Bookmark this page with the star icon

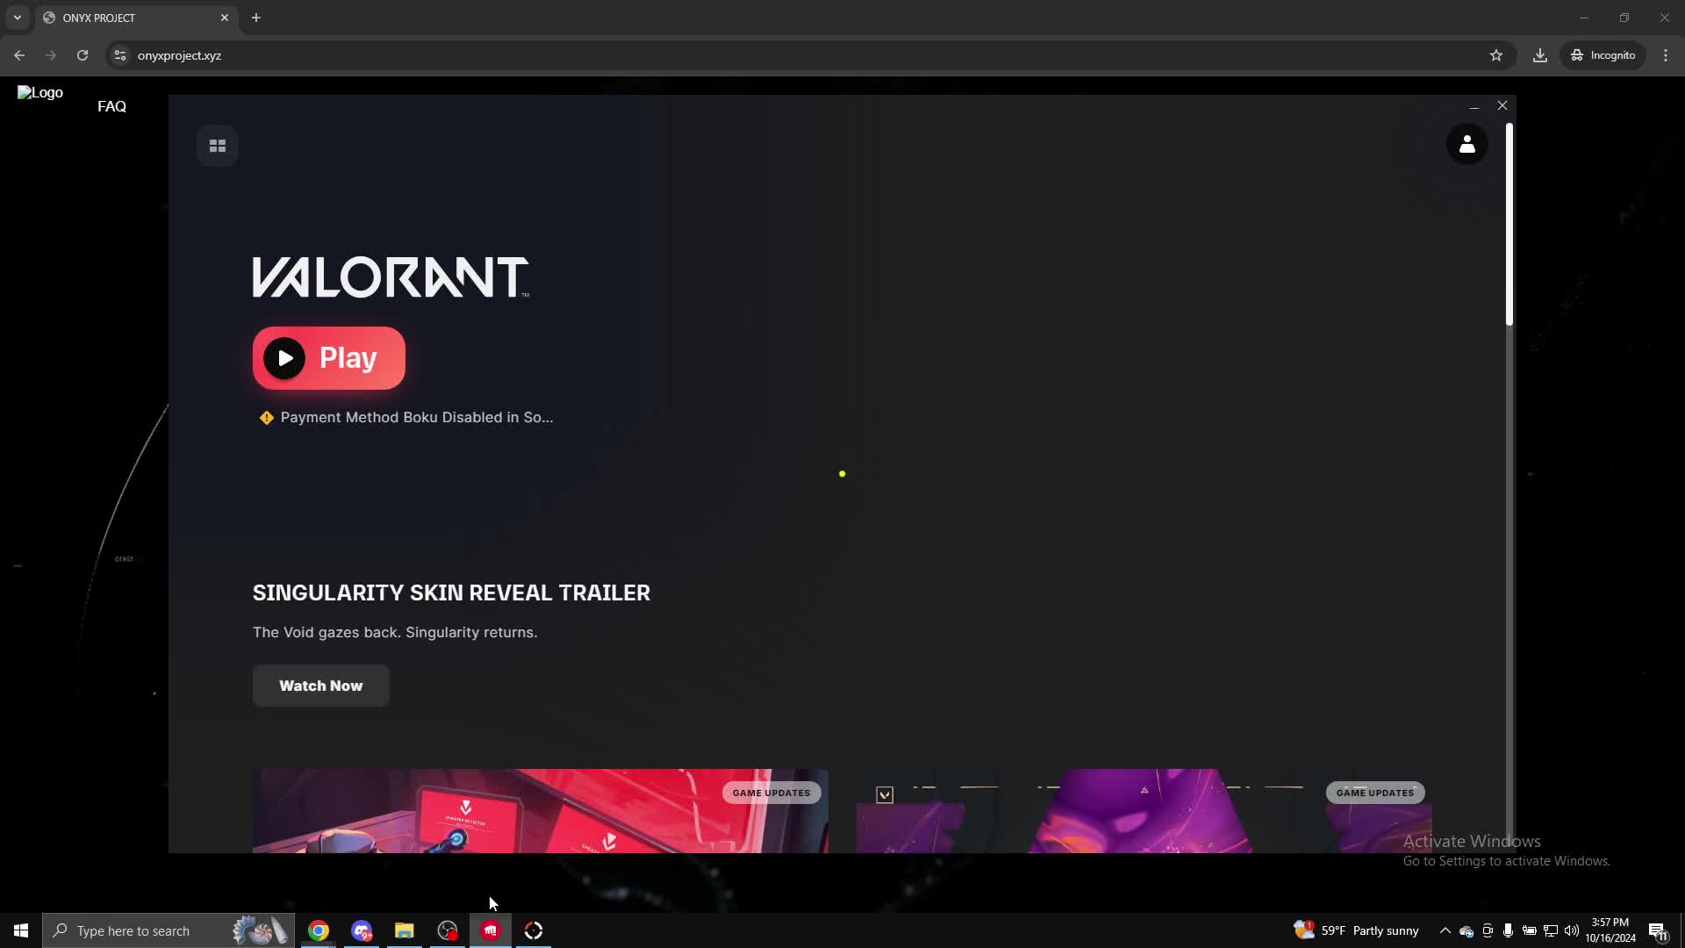[x=1496, y=55]
